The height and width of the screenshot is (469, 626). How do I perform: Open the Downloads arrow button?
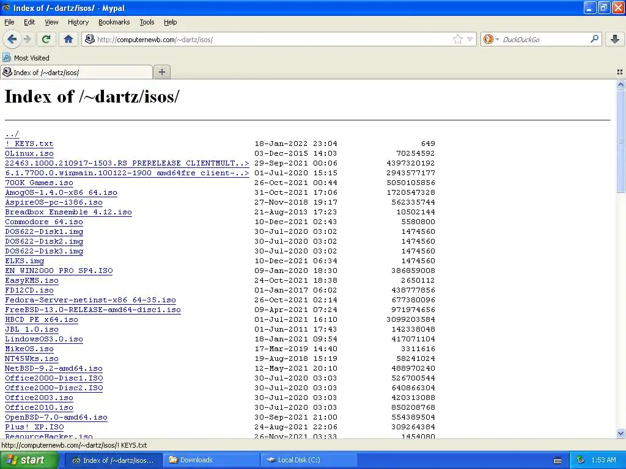(x=615, y=39)
